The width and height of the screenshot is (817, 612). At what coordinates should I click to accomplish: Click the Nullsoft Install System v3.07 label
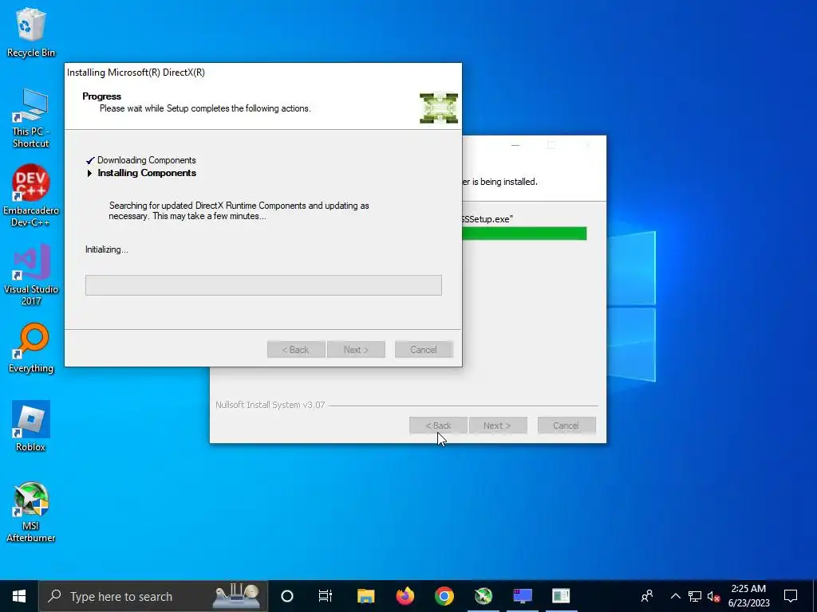tap(270, 405)
